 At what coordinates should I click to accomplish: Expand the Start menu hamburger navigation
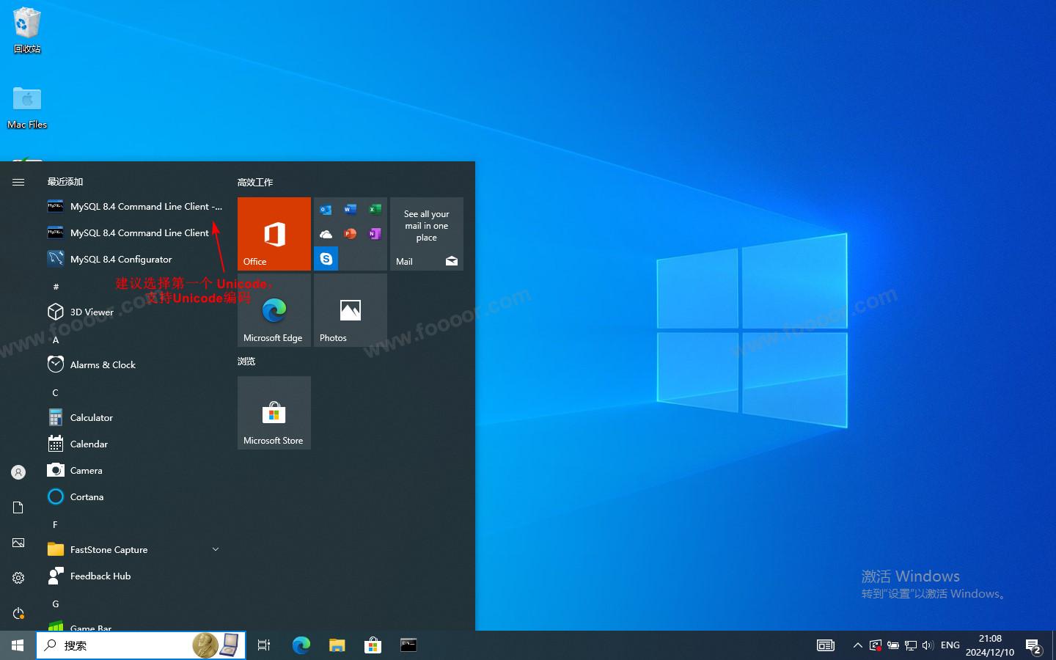[18, 182]
